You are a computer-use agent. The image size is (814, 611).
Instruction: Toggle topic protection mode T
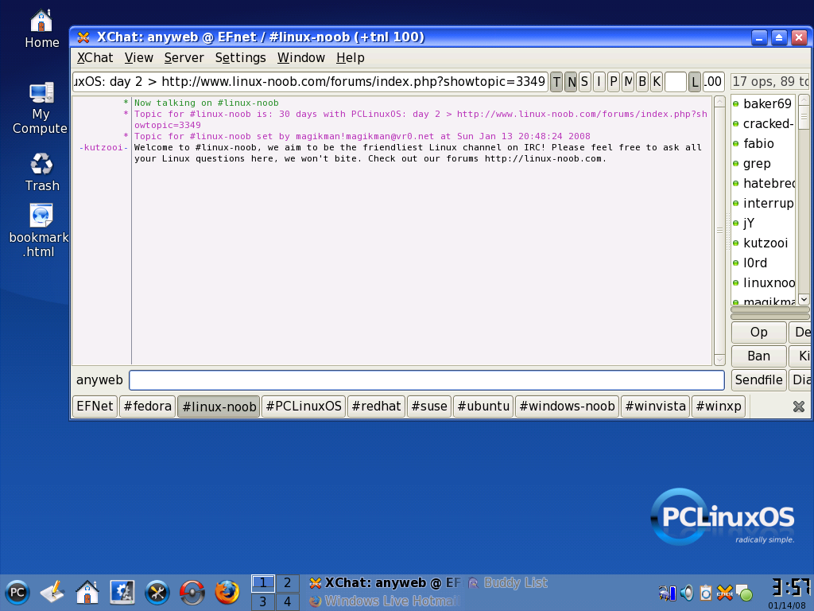point(556,82)
